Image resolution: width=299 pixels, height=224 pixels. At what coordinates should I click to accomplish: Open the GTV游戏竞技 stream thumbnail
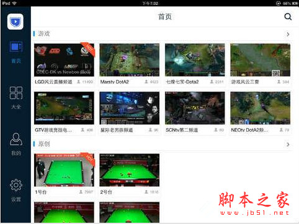pos(64,108)
